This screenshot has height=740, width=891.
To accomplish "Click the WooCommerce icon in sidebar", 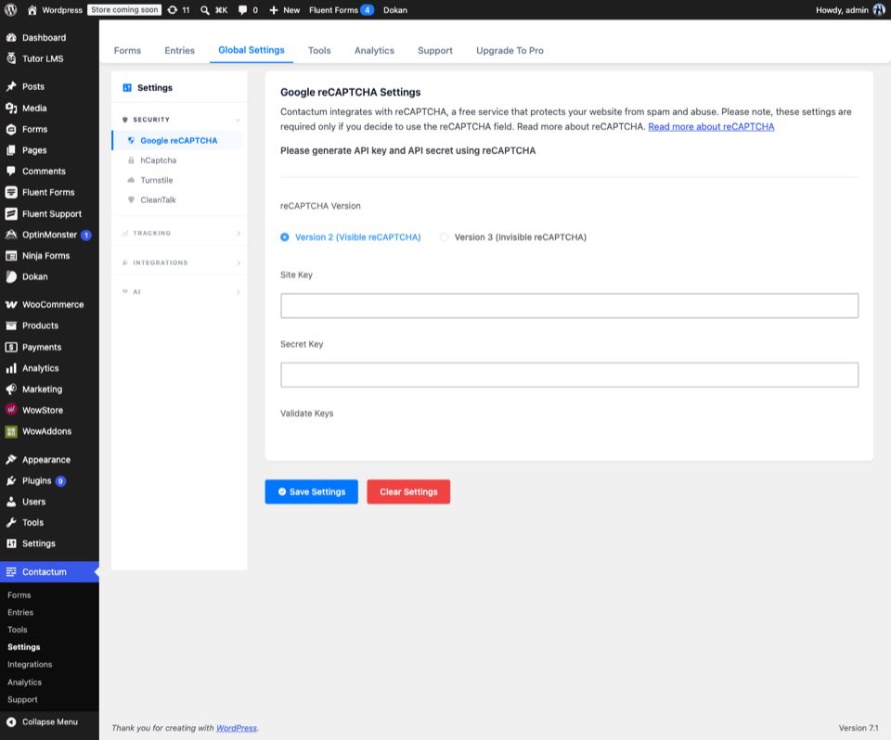I will [x=11, y=304].
